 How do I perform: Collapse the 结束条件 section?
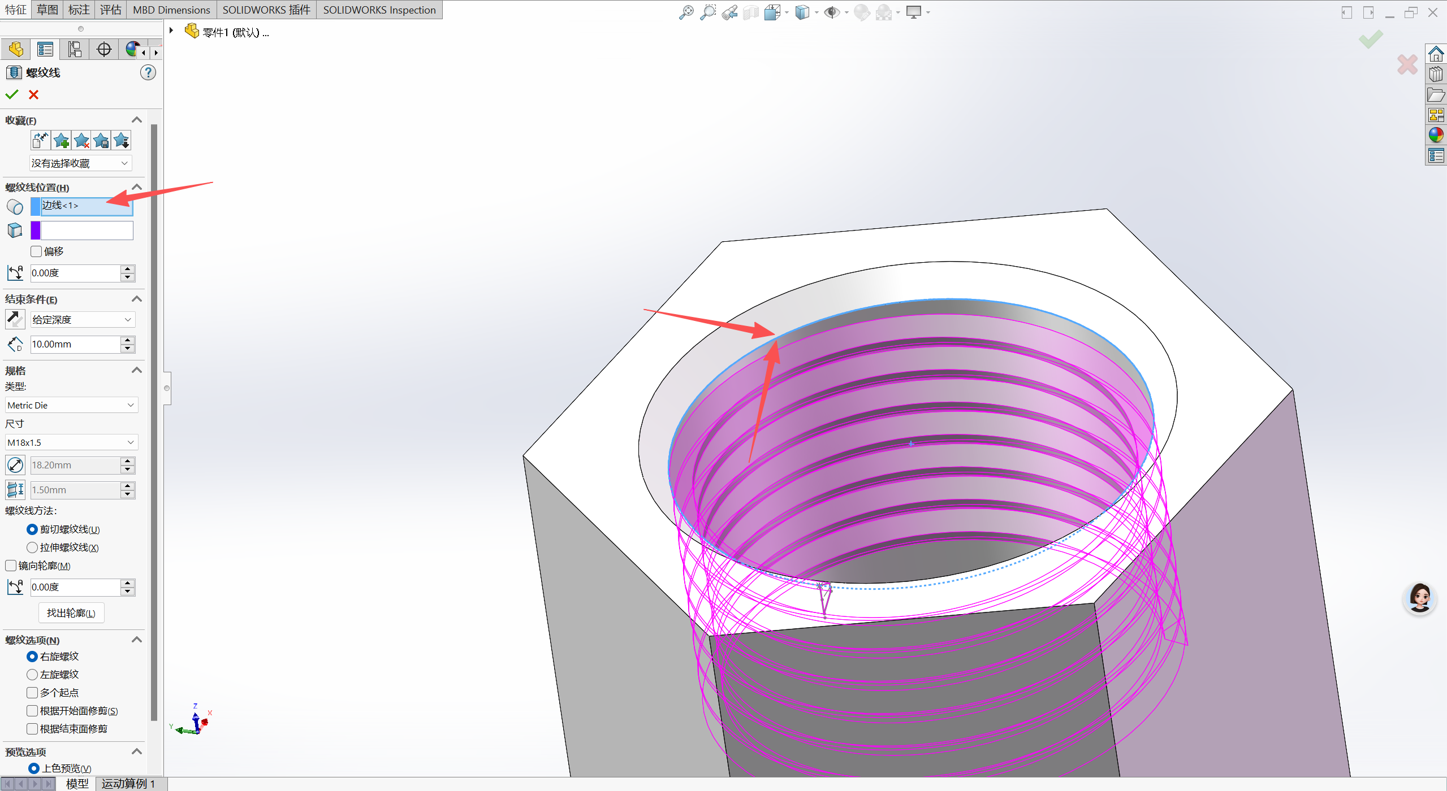(x=137, y=299)
